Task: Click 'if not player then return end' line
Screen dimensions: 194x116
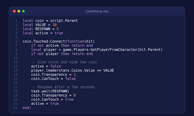Action: coord(62,54)
